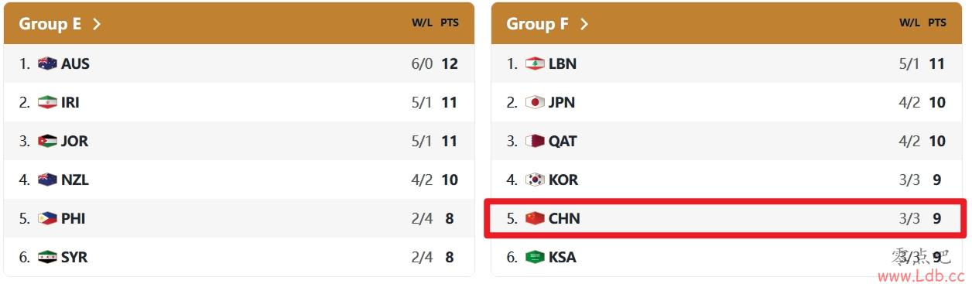Viewport: 972px width, 284px height.
Task: Click the Philippines flag icon
Action: [x=47, y=218]
